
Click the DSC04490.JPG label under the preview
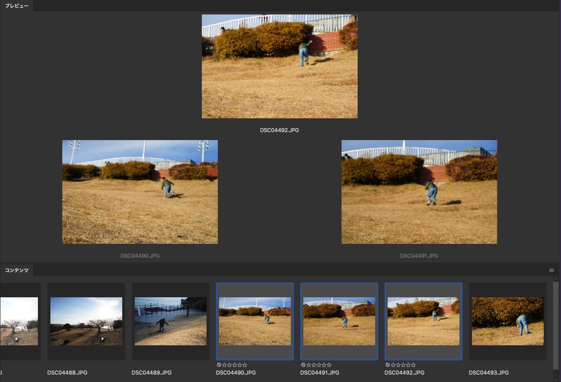pos(140,256)
